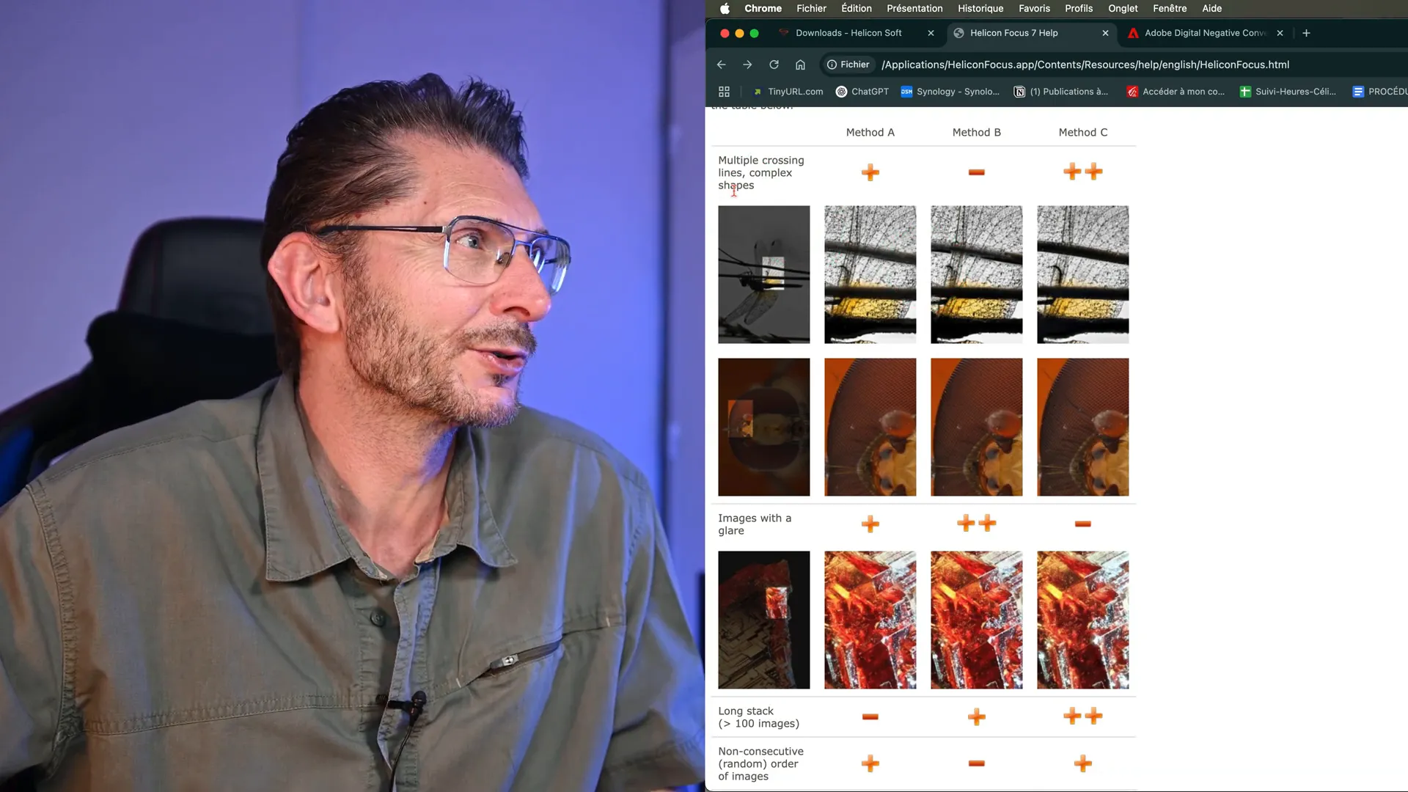1408x792 pixels.
Task: Open Method B insect eye result image
Action: [976, 427]
